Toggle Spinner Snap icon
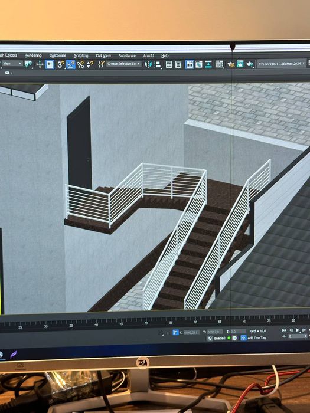Viewport: 310px width, 413px height. pyautogui.click(x=90, y=64)
